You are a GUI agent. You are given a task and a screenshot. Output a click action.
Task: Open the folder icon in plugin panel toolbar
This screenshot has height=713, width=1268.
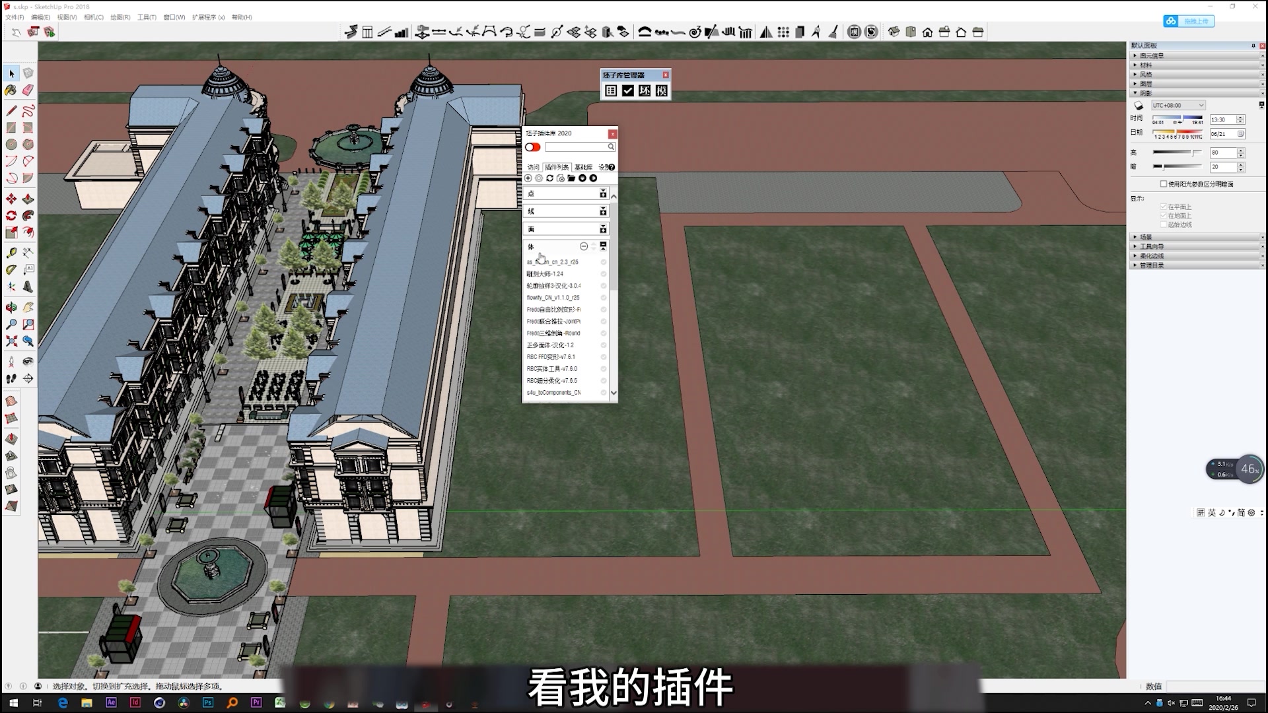point(571,178)
